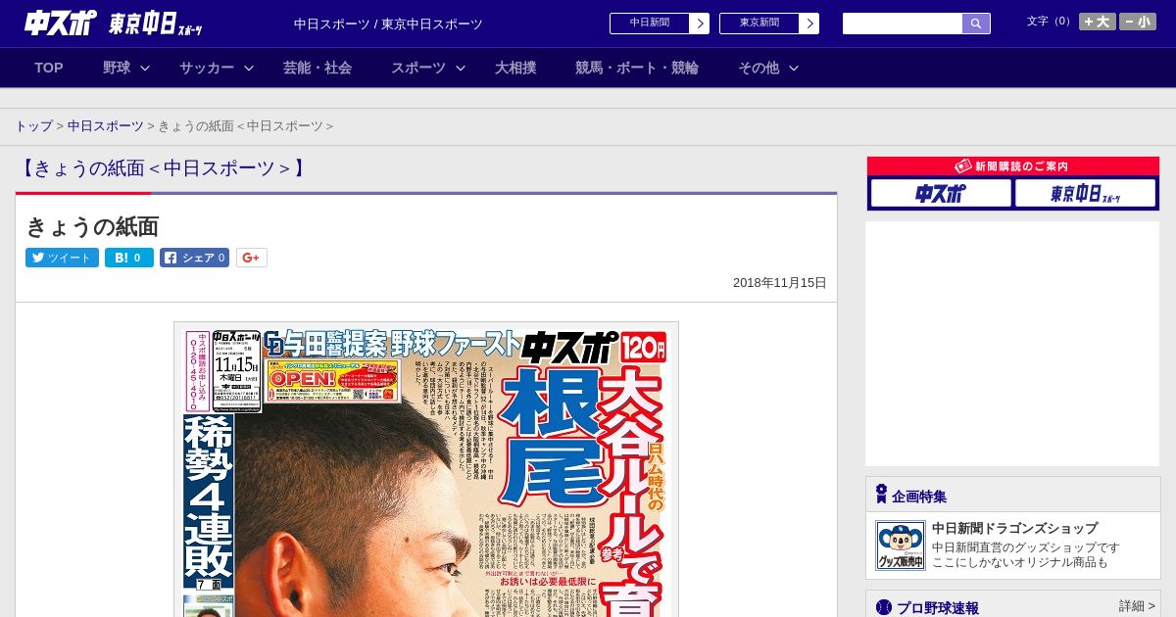1176x617 pixels.
Task: Click header text 中日スポーツ / 東京中日スポーツ
Action: tap(388, 24)
